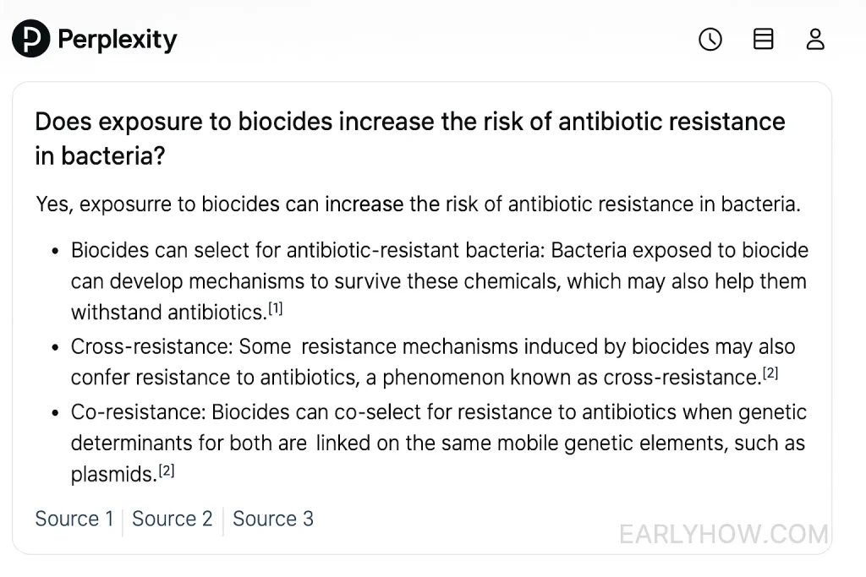Click the 'Biocides can select' bullet text
Screen dimensions: 866x577
pos(439,281)
